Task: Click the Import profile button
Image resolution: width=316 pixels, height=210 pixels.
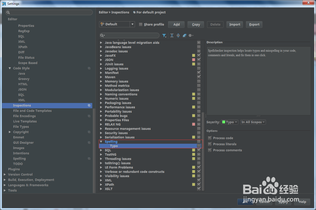Action: pyautogui.click(x=234, y=24)
